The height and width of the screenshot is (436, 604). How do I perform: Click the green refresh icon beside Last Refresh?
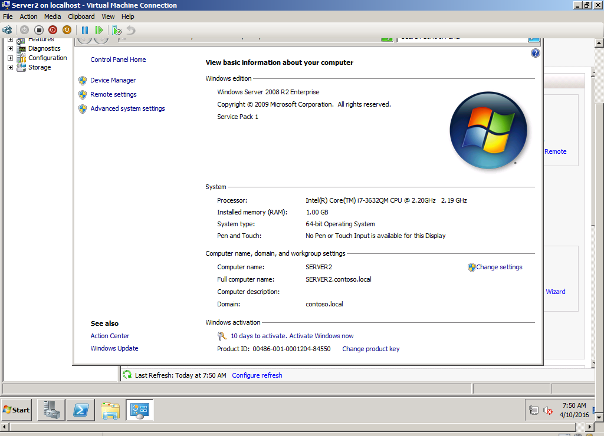pyautogui.click(x=127, y=374)
